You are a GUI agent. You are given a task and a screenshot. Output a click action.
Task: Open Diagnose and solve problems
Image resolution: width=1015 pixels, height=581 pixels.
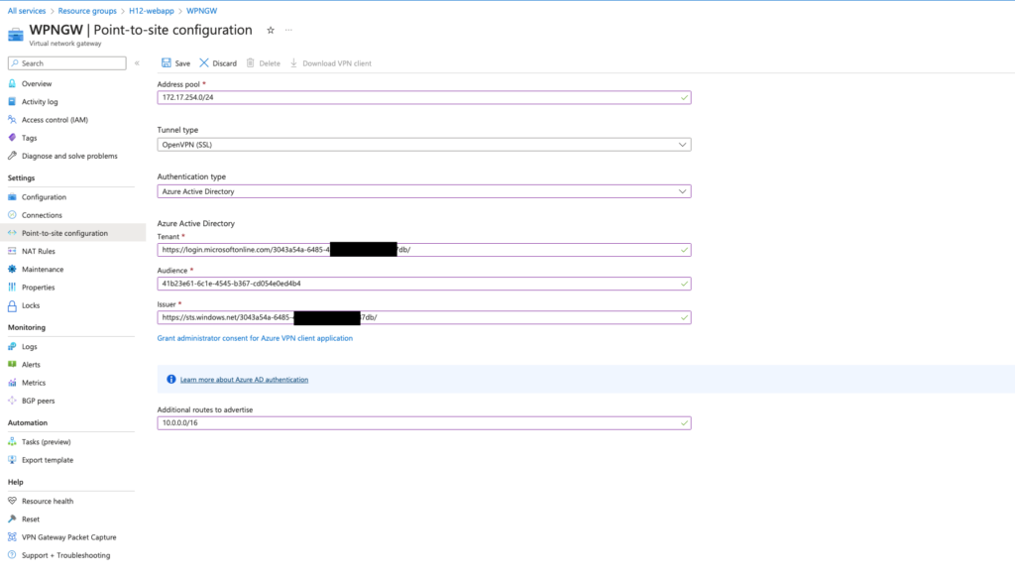point(69,156)
